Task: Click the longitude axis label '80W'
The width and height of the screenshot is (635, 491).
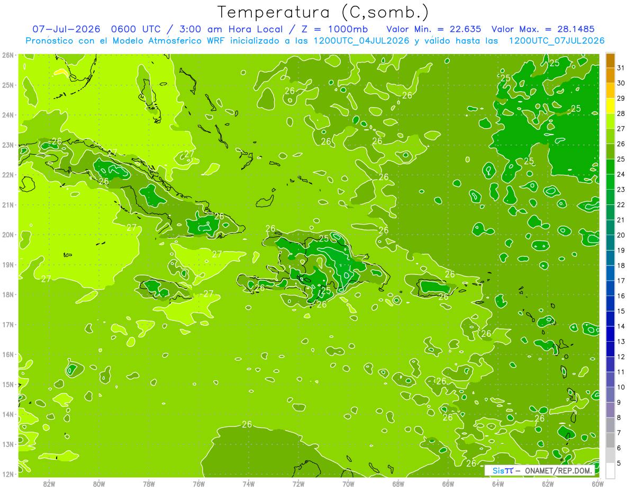Action: (x=99, y=484)
